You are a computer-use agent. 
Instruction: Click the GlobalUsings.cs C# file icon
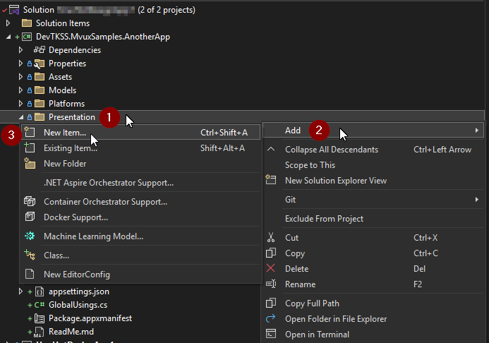(40, 305)
